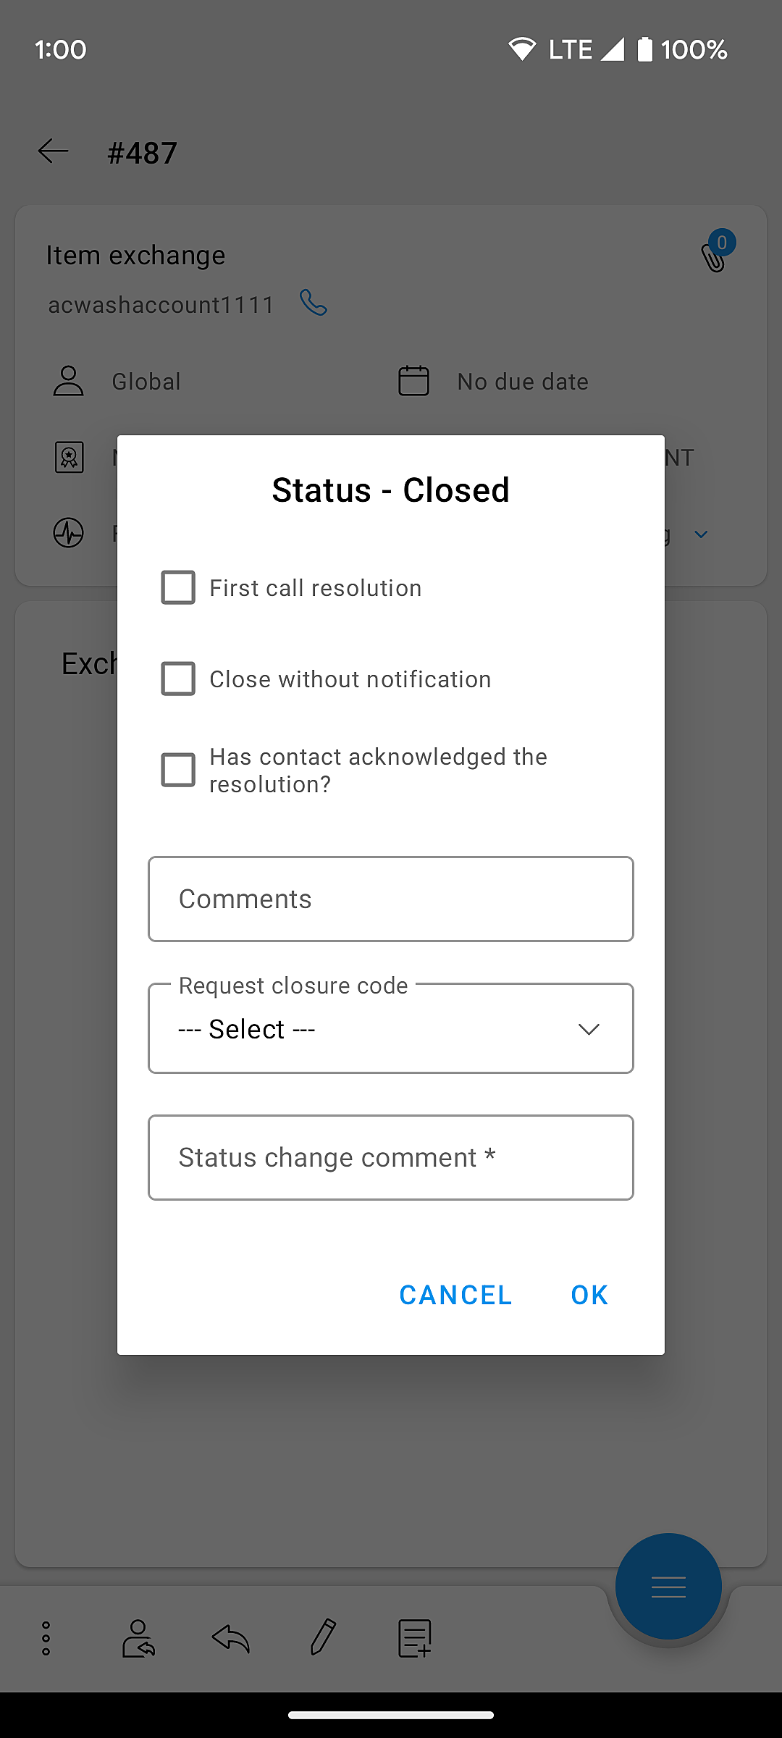The width and height of the screenshot is (782, 1738).
Task: Enable Close without notification checkbox
Action: pos(178,679)
